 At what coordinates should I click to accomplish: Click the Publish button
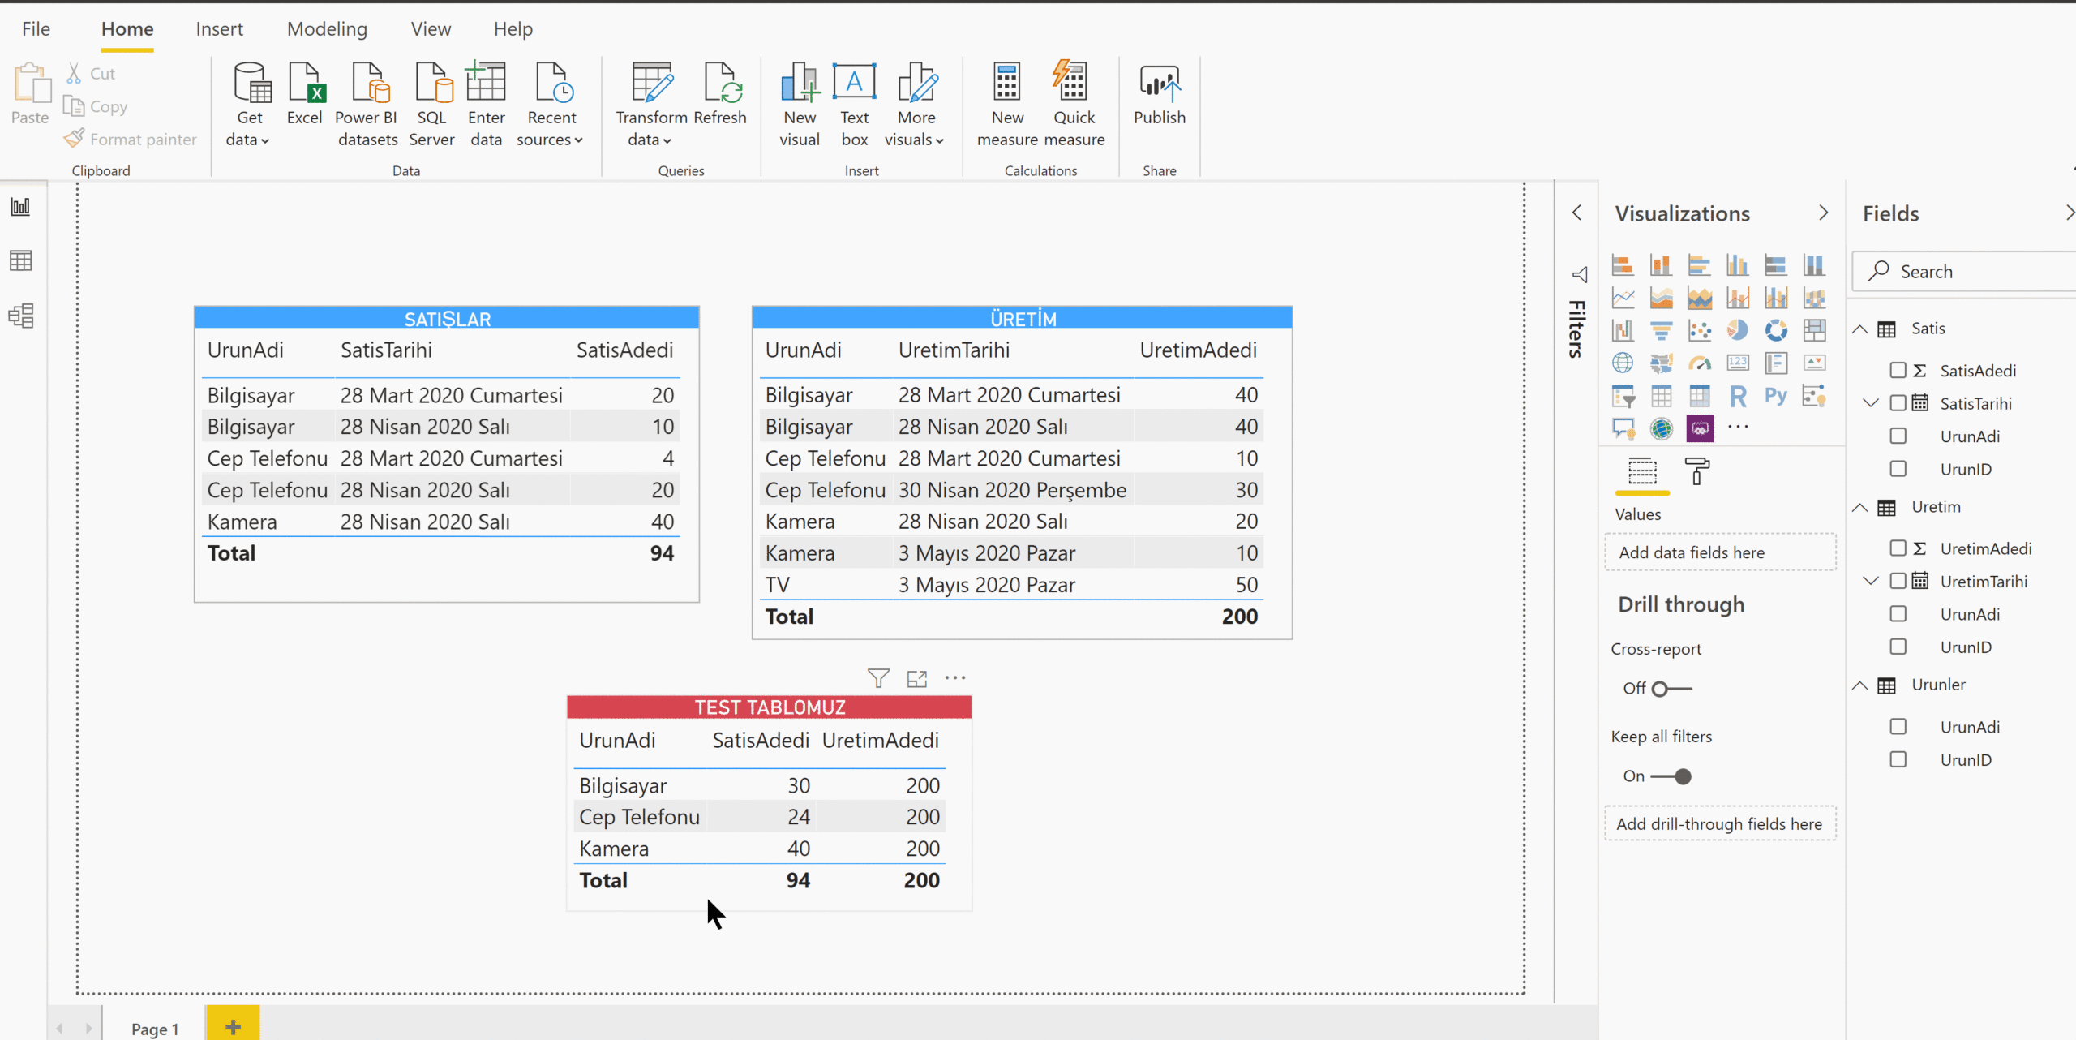tap(1160, 94)
